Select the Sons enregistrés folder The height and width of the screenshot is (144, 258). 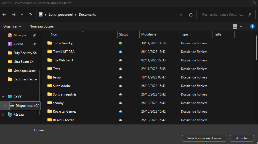pos(65,94)
